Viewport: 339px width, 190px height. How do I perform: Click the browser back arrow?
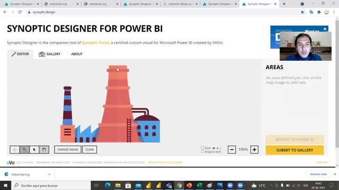(x=5, y=12)
